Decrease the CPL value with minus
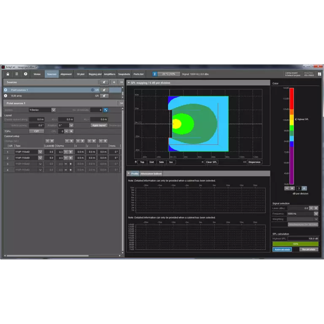Screen dimensions: 324x324 coord(66,131)
